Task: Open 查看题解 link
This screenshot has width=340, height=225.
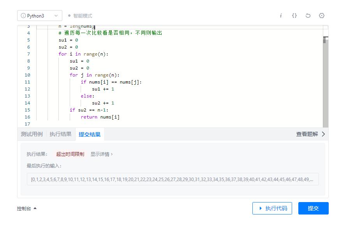Action: click(307, 134)
